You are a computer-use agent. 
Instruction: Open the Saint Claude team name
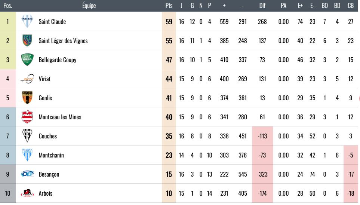pyautogui.click(x=52, y=22)
